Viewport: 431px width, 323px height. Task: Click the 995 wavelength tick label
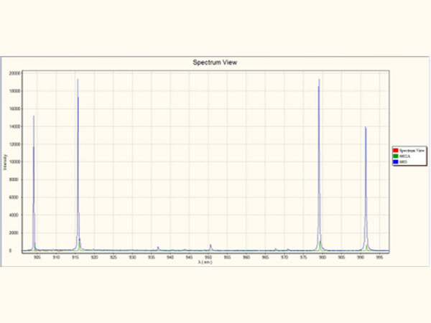379,257
